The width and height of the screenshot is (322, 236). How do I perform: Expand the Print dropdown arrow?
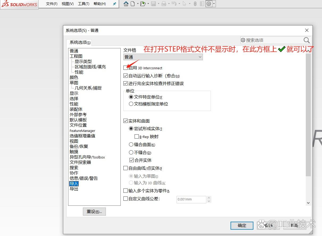[169, 4]
